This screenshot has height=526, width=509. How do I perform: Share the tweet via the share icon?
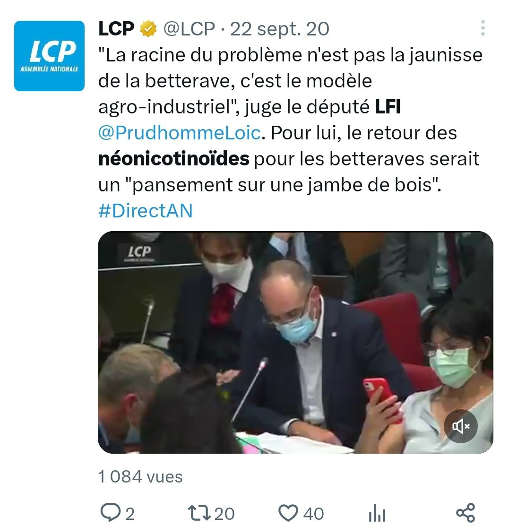tap(466, 513)
